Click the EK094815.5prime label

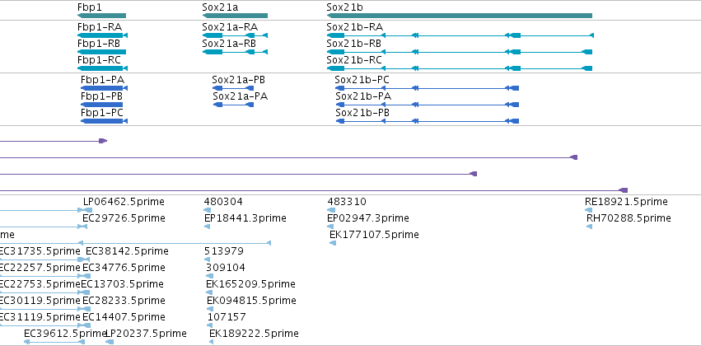(251, 301)
